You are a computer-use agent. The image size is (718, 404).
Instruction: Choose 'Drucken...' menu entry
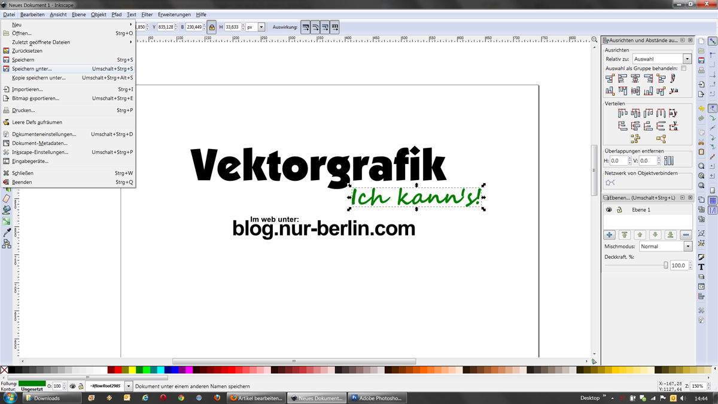pos(68,110)
